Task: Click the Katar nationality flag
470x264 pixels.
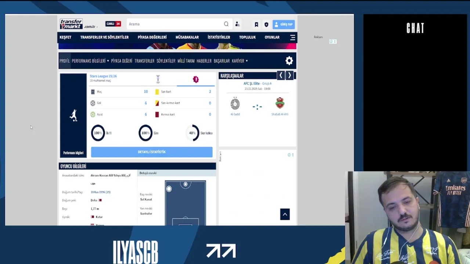Action: [x=93, y=217]
